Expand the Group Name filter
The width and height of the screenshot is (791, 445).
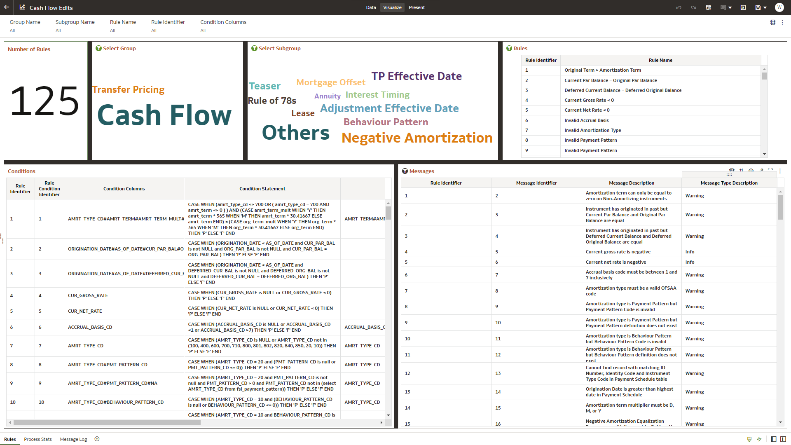(x=25, y=26)
